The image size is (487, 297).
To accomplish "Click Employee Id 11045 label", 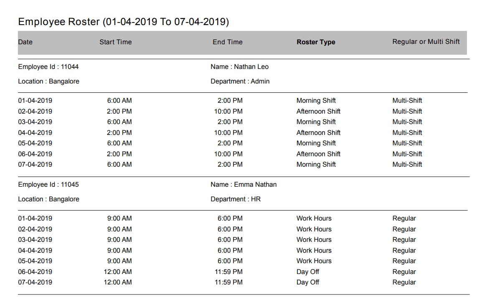I will pos(48,185).
